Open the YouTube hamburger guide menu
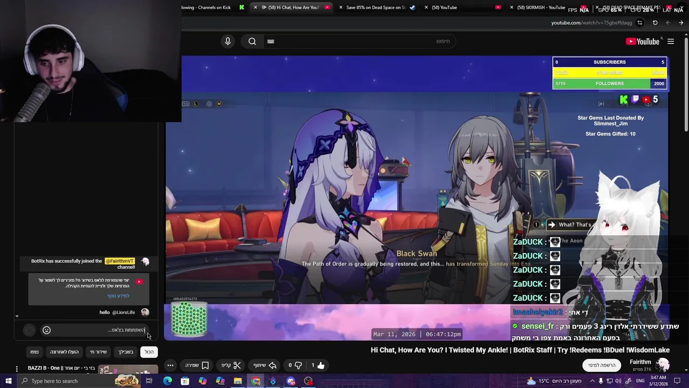Image resolution: width=689 pixels, height=388 pixels. point(671,41)
